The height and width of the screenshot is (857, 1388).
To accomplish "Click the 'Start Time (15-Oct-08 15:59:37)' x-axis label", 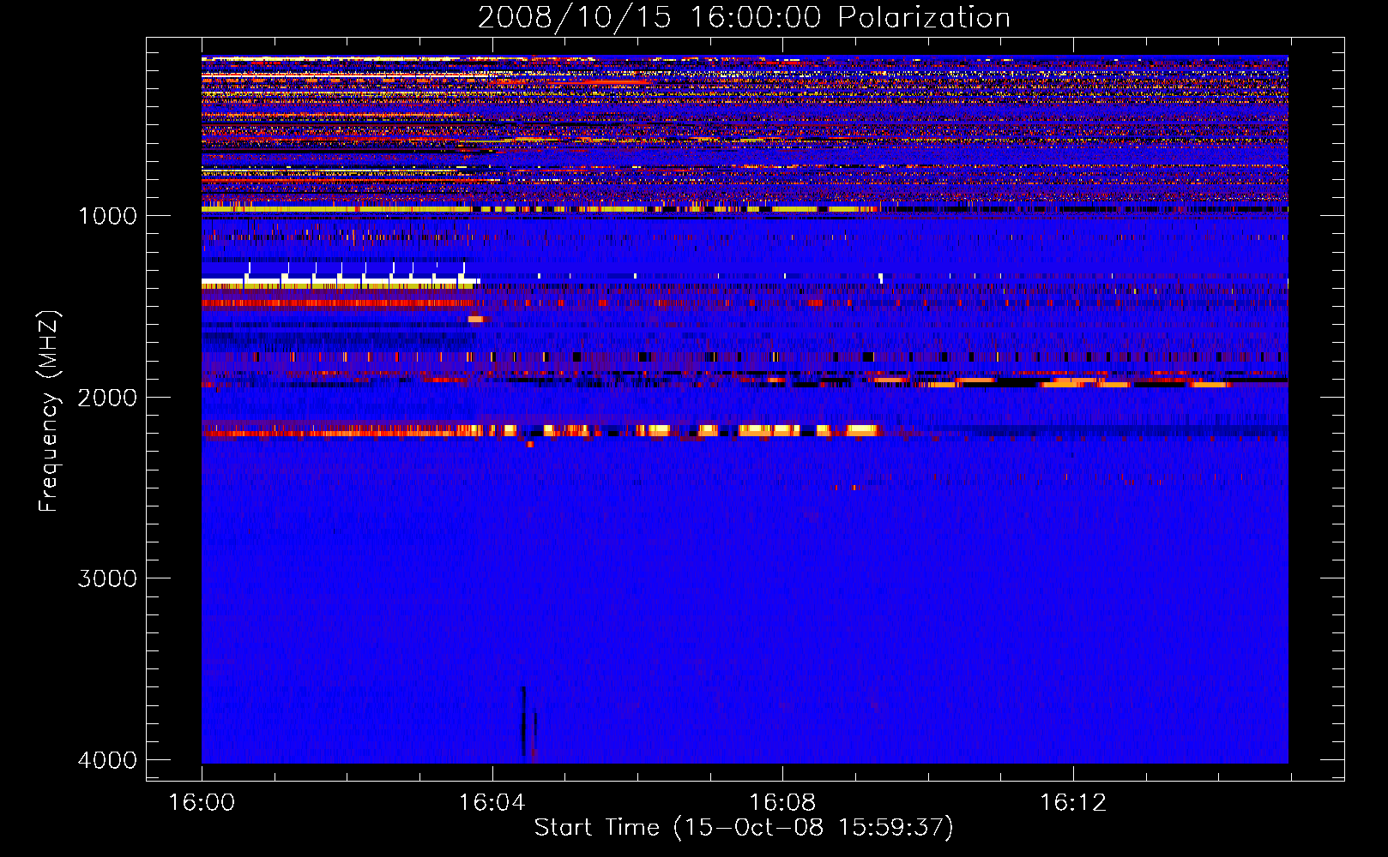I will [x=744, y=827].
